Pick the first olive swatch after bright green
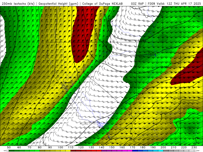 pos(42,150)
